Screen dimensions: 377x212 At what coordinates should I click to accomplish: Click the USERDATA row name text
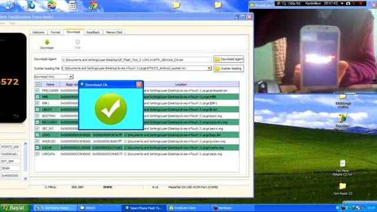[x=48, y=154]
